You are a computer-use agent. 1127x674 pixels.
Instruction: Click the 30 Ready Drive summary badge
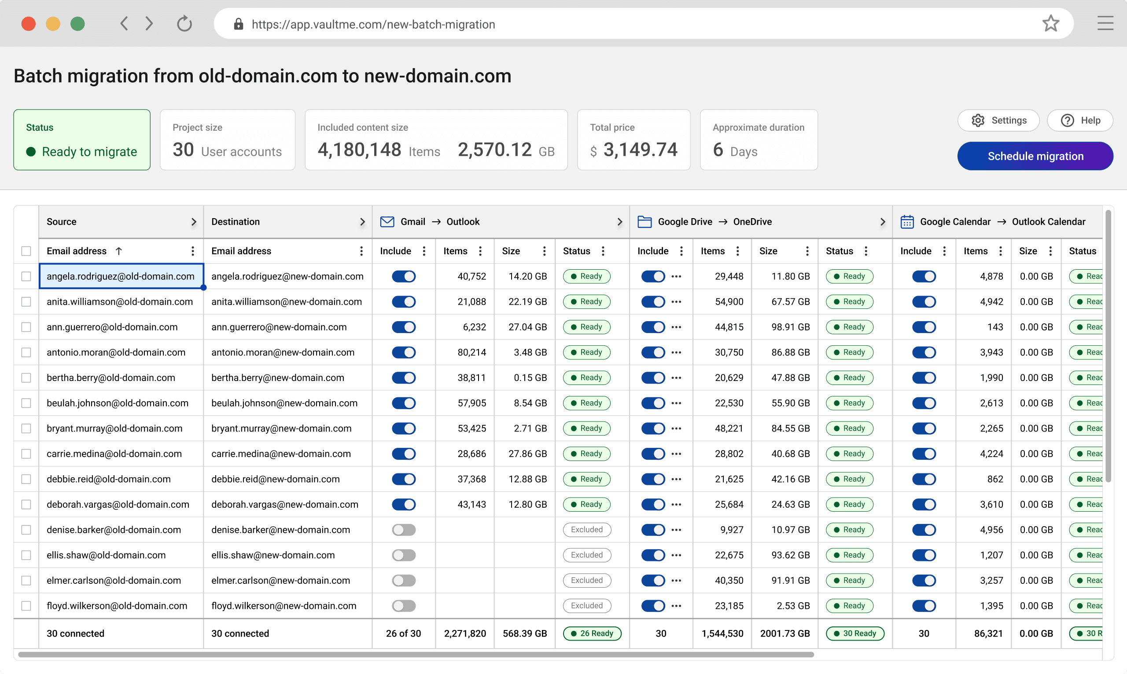tap(855, 633)
